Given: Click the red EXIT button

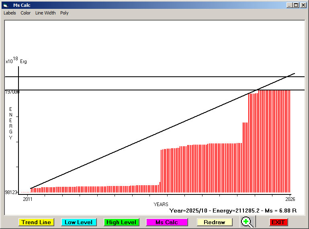Looking at the screenshot, I should click(x=278, y=222).
